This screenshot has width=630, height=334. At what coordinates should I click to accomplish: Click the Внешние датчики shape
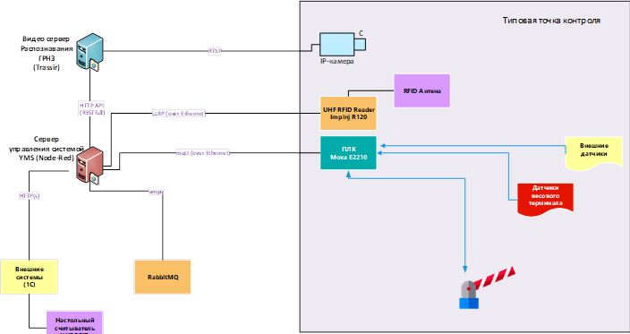(594, 153)
